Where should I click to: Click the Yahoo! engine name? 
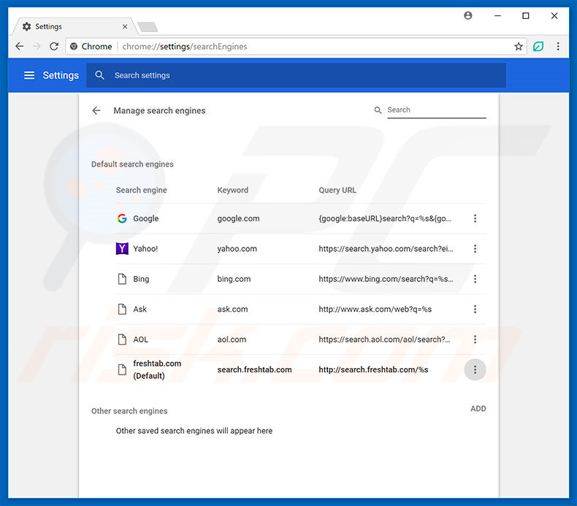pos(145,249)
